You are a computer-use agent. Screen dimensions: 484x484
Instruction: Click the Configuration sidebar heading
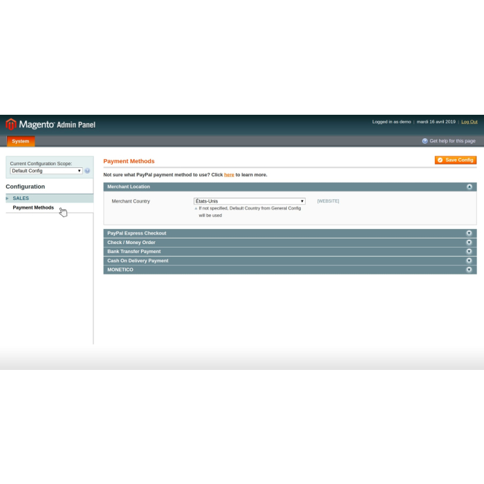[x=26, y=187]
